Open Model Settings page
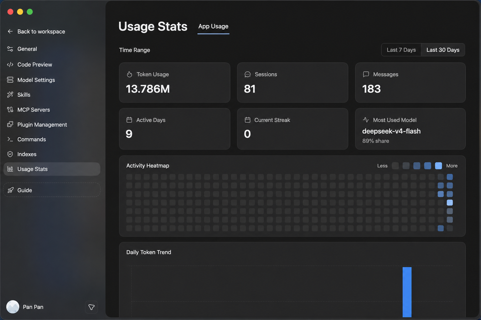 click(52, 80)
